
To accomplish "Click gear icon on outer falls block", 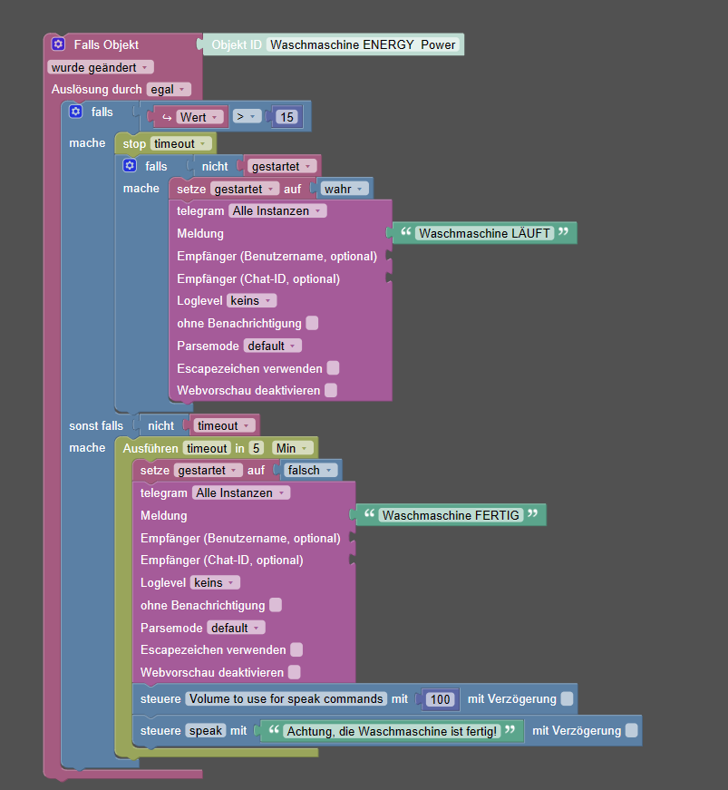I will click(x=75, y=112).
